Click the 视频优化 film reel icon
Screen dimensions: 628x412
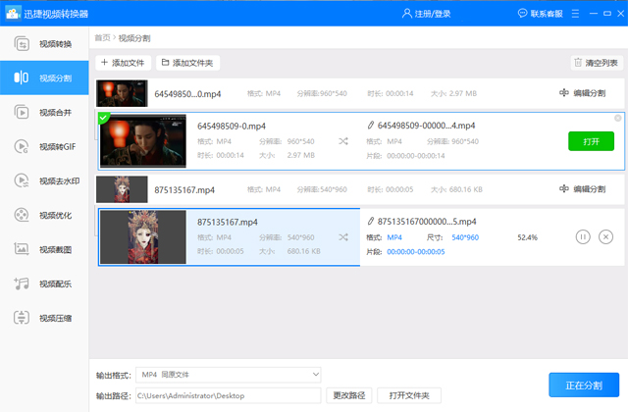(22, 215)
